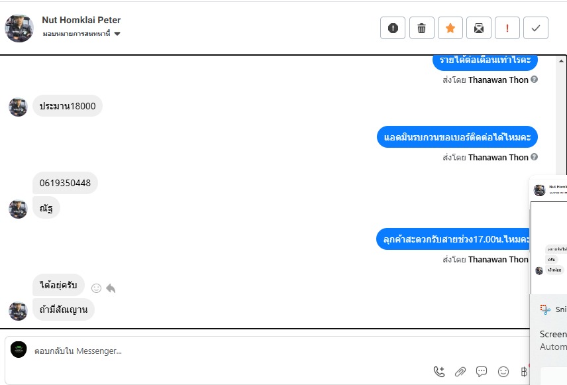The image size is (567, 385).
Task: Click scrollbar up arrow in chat
Action: [561, 61]
